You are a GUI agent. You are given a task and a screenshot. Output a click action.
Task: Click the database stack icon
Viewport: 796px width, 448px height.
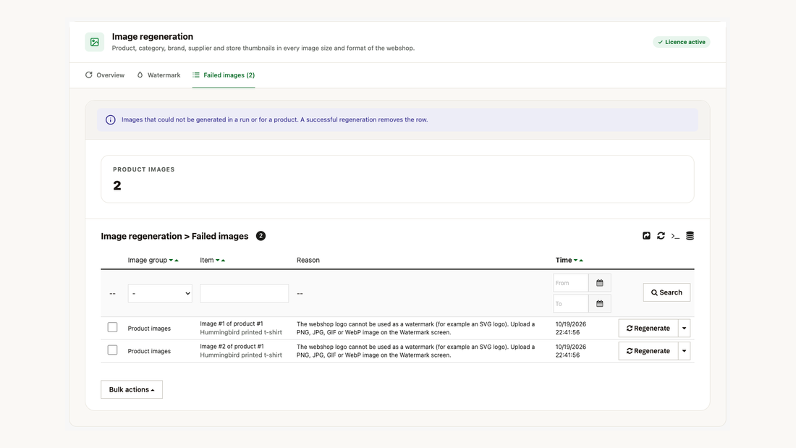(690, 236)
